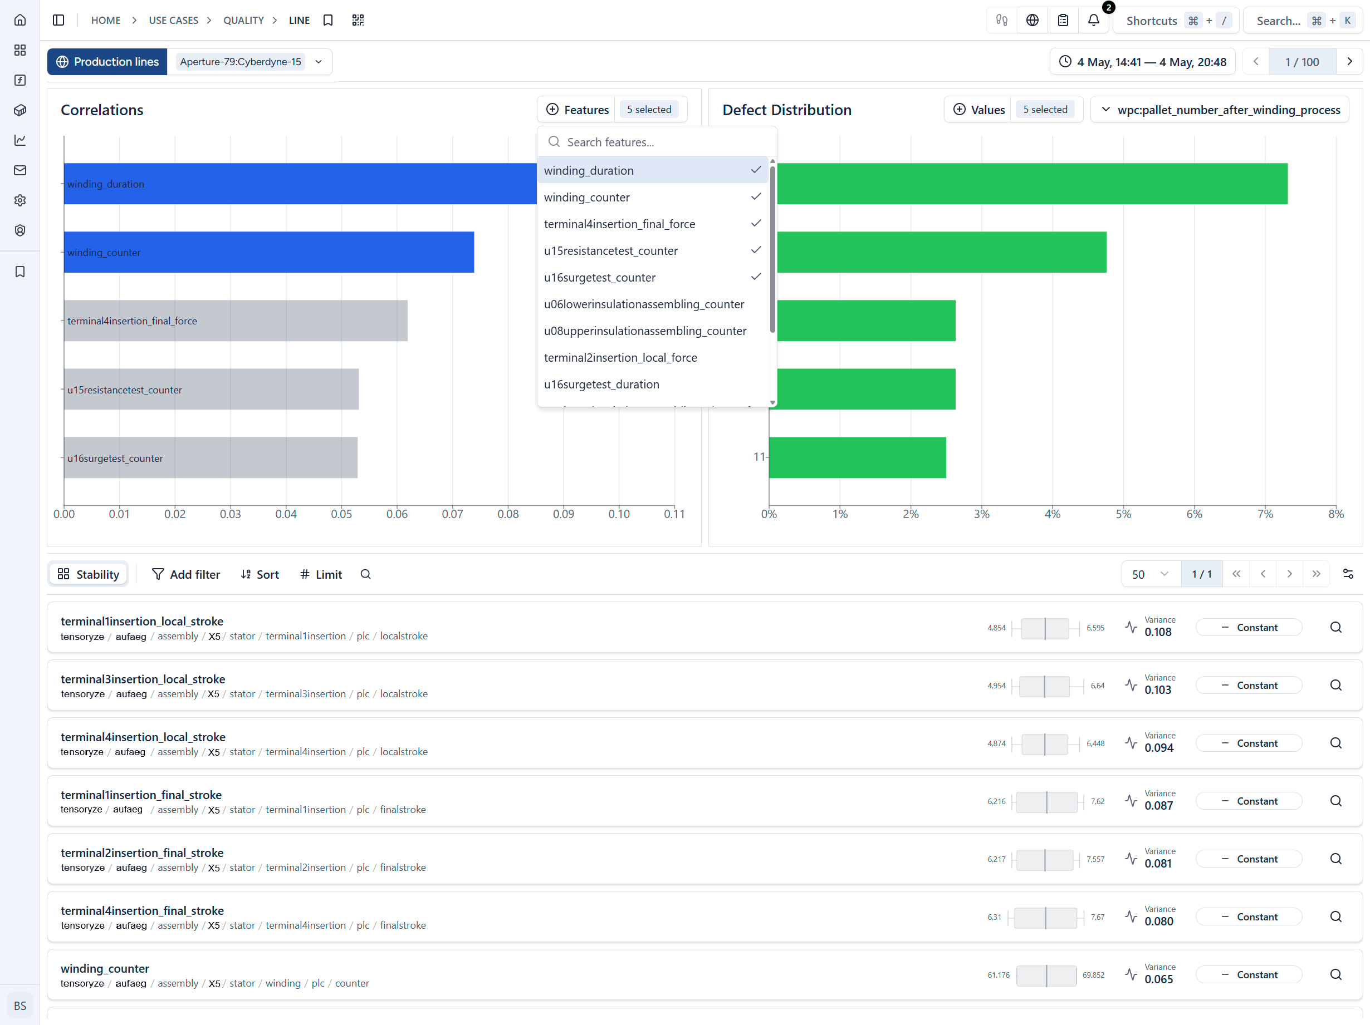This screenshot has height=1025, width=1370.
Task: Click the Production lines button
Action: [x=107, y=62]
